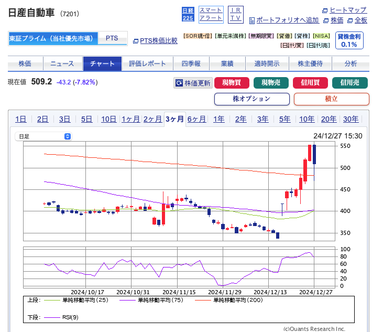Image resolution: width=372 pixels, height=332 pixels.
Task: Click the refresh icon in 株価更新
Action: [179, 83]
